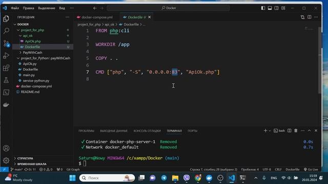Split the editor to the right
The image size is (328, 184).
(x=309, y=17)
